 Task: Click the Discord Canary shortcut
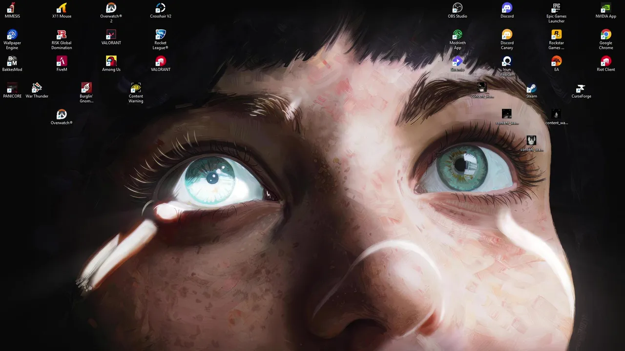click(x=507, y=39)
